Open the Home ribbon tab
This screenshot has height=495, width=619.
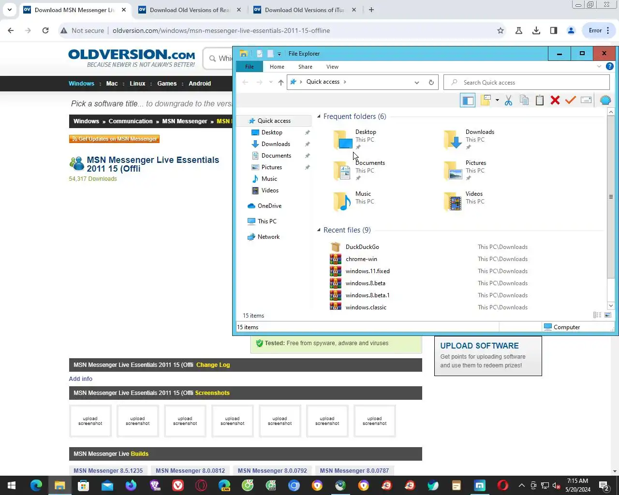tap(277, 67)
